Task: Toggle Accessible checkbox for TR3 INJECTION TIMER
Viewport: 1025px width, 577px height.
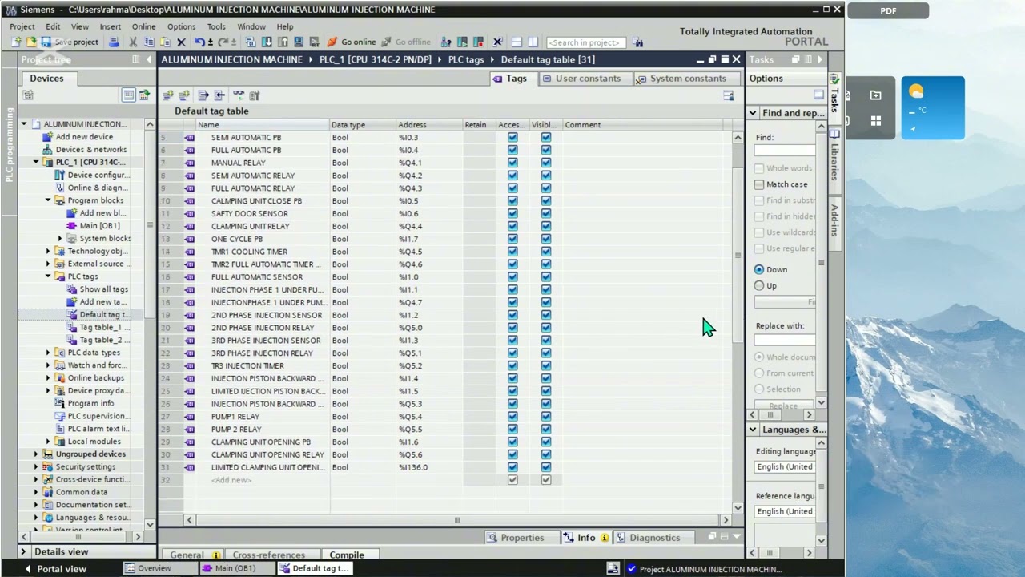Action: (x=512, y=366)
